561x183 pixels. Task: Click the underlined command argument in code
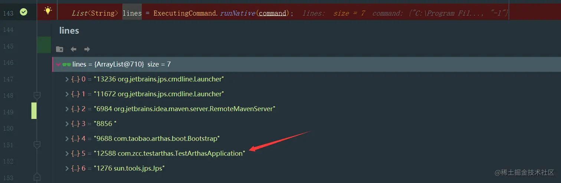273,13
